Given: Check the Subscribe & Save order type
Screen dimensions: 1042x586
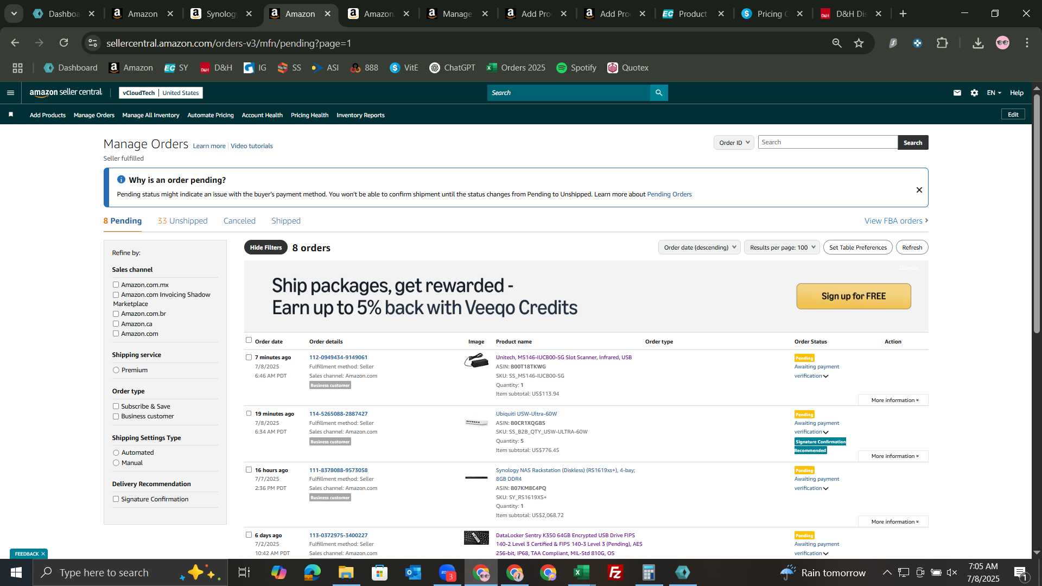Looking at the screenshot, I should point(116,406).
